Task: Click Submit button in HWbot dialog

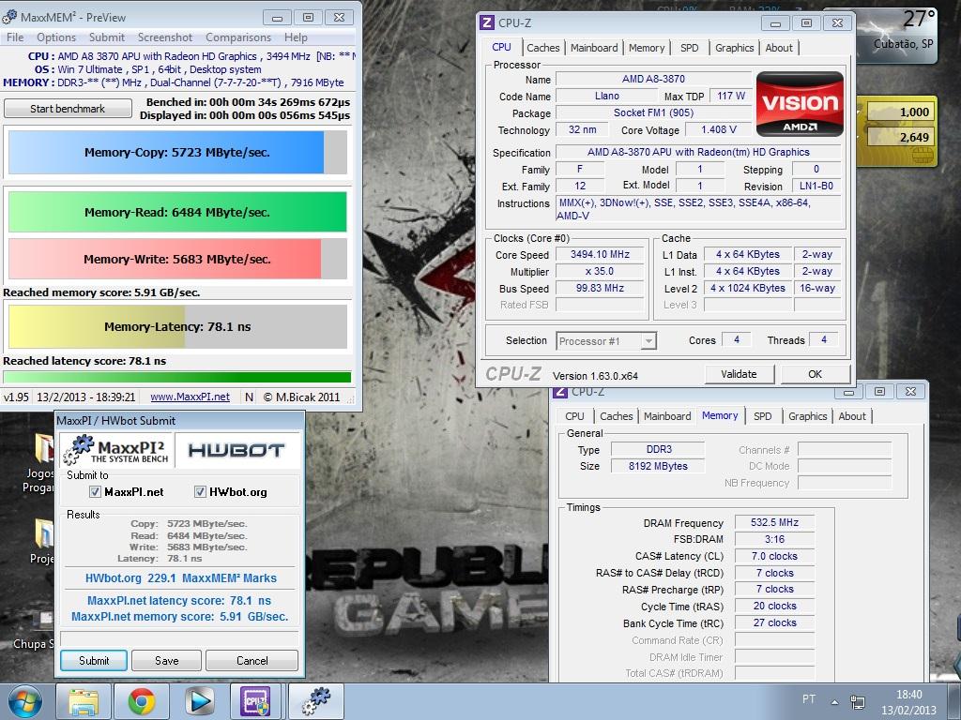Action: (94, 661)
